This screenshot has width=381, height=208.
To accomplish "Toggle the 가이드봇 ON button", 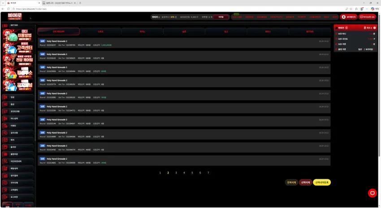I will point(367,17).
